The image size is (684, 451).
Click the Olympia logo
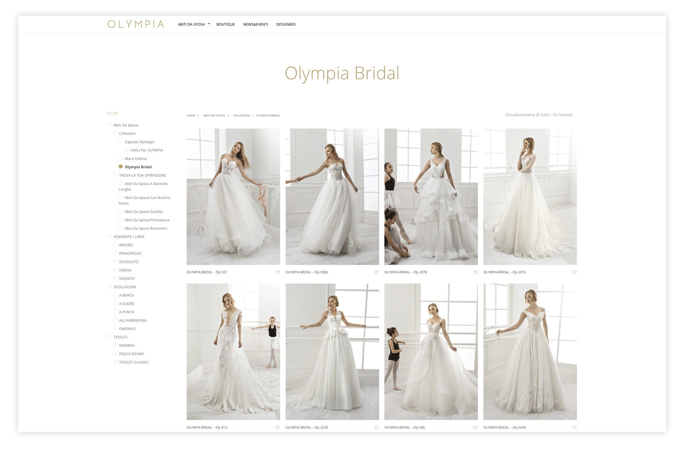pos(136,24)
